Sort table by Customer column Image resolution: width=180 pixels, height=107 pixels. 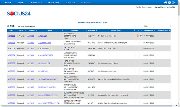click(32, 30)
